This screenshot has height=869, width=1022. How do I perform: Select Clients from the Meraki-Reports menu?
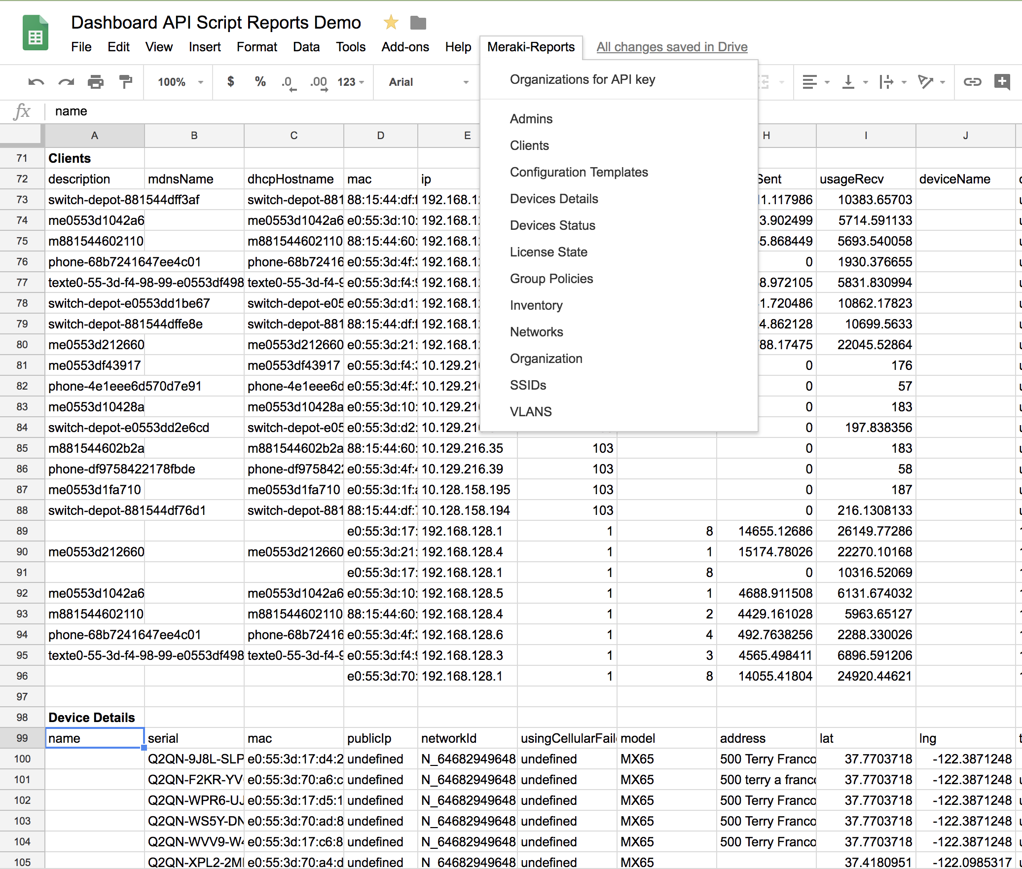pyautogui.click(x=529, y=145)
